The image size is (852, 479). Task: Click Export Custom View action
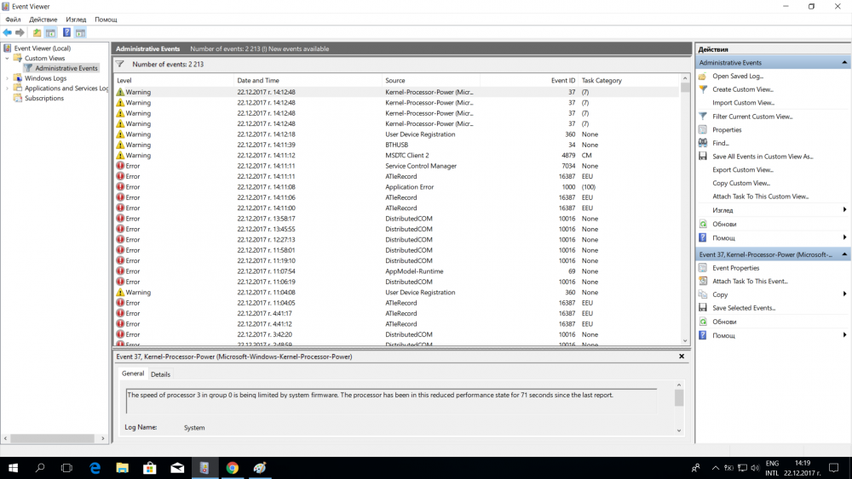(742, 170)
